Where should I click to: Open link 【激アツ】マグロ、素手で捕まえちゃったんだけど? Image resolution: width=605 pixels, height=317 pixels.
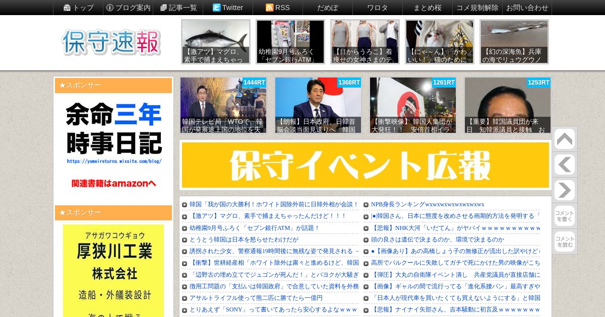(x=268, y=216)
